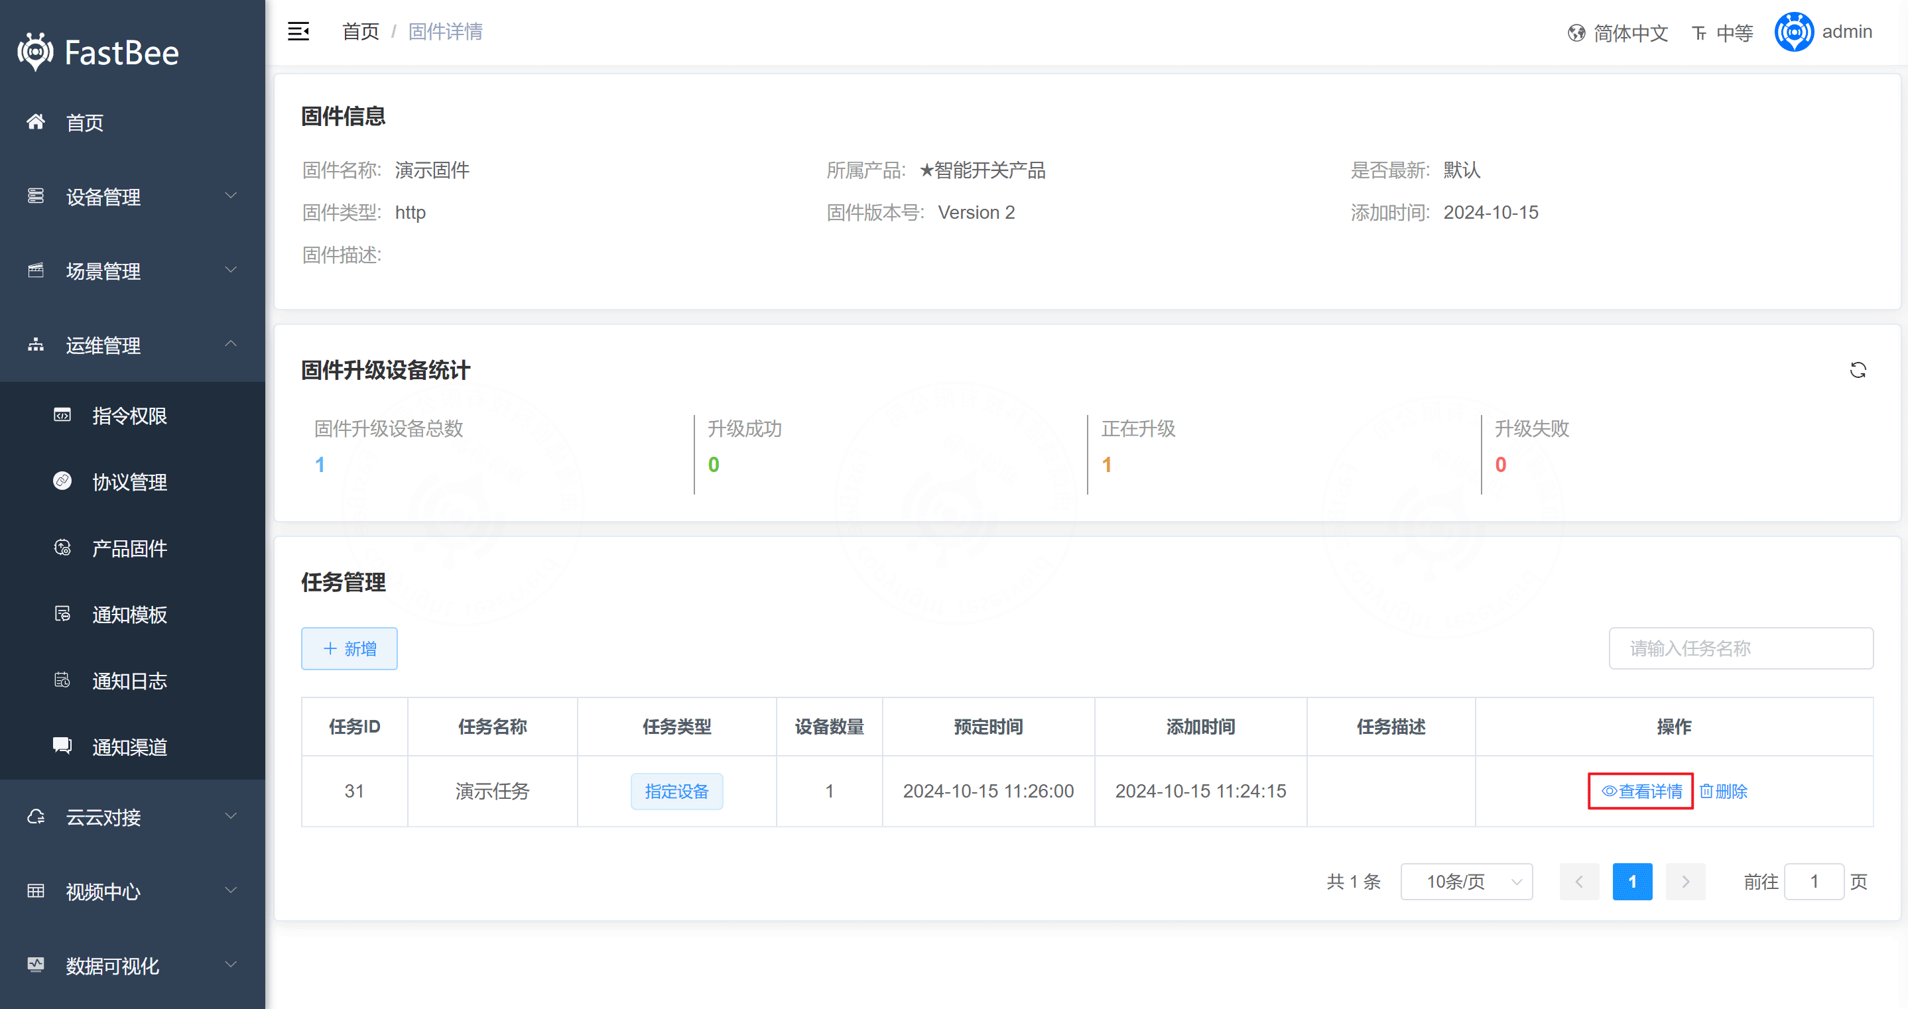Open the 通知渠道 menu item
The image size is (1908, 1009).
(x=133, y=746)
